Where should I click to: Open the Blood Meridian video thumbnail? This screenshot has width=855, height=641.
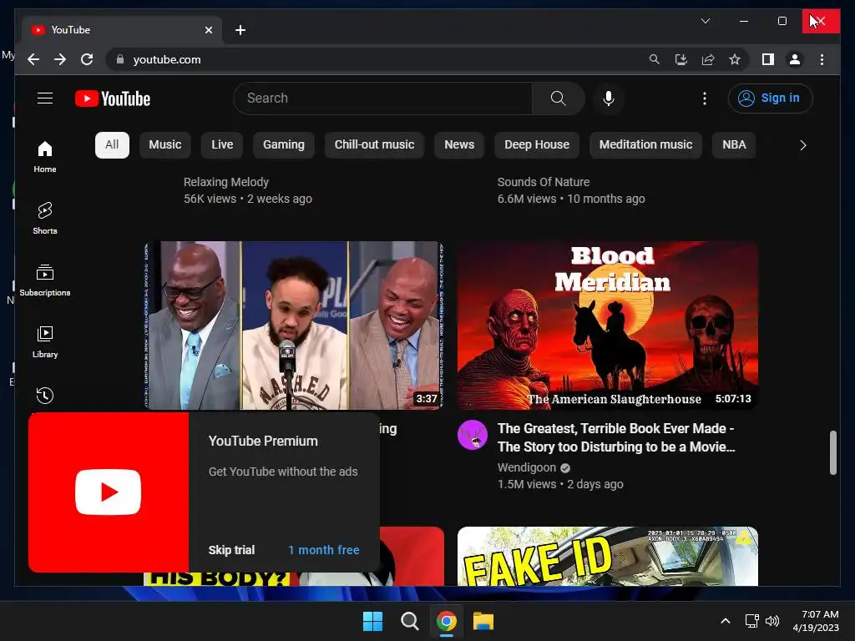(608, 326)
